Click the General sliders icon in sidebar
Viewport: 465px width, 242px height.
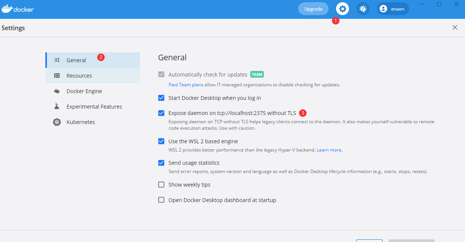[x=57, y=60]
